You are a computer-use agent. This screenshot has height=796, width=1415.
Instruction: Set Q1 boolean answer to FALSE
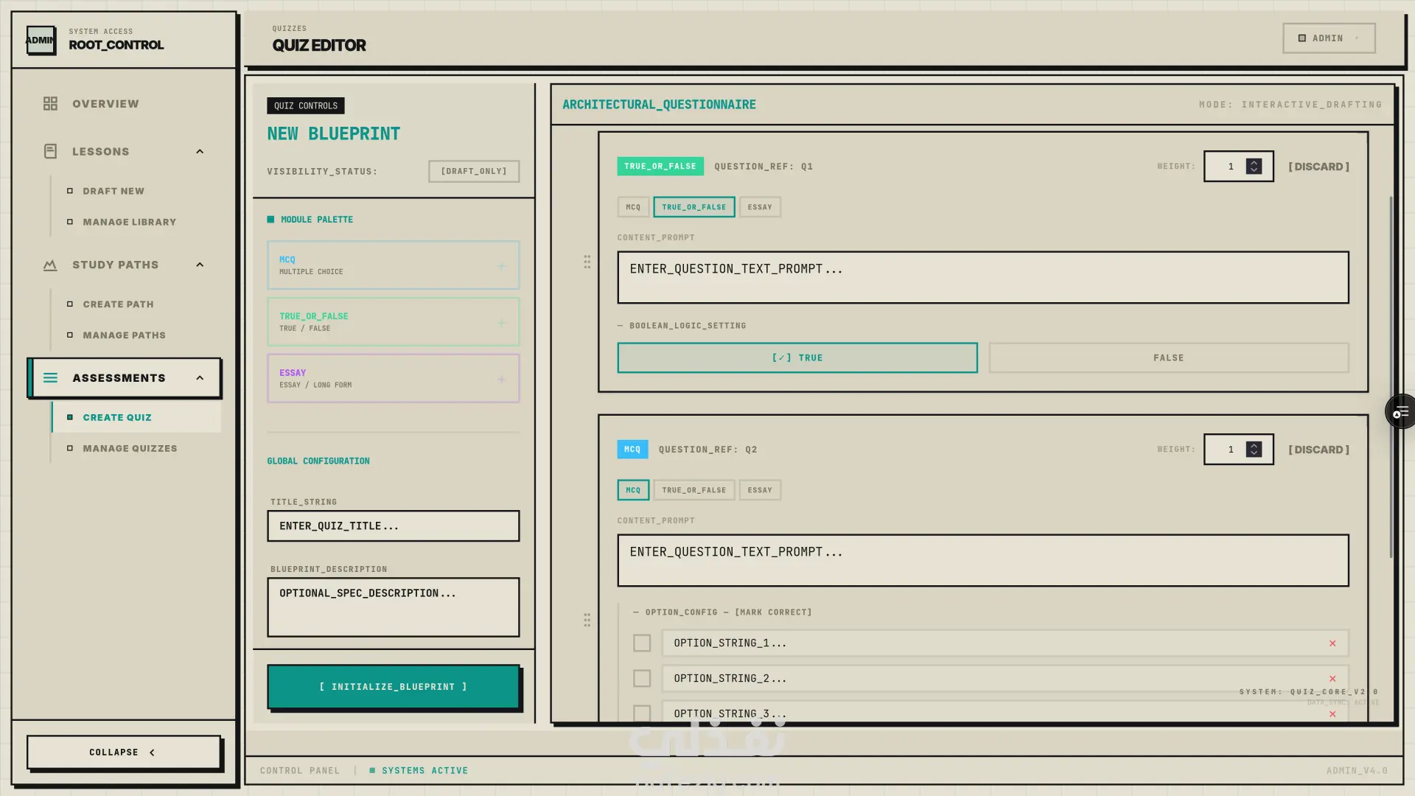[x=1168, y=358]
